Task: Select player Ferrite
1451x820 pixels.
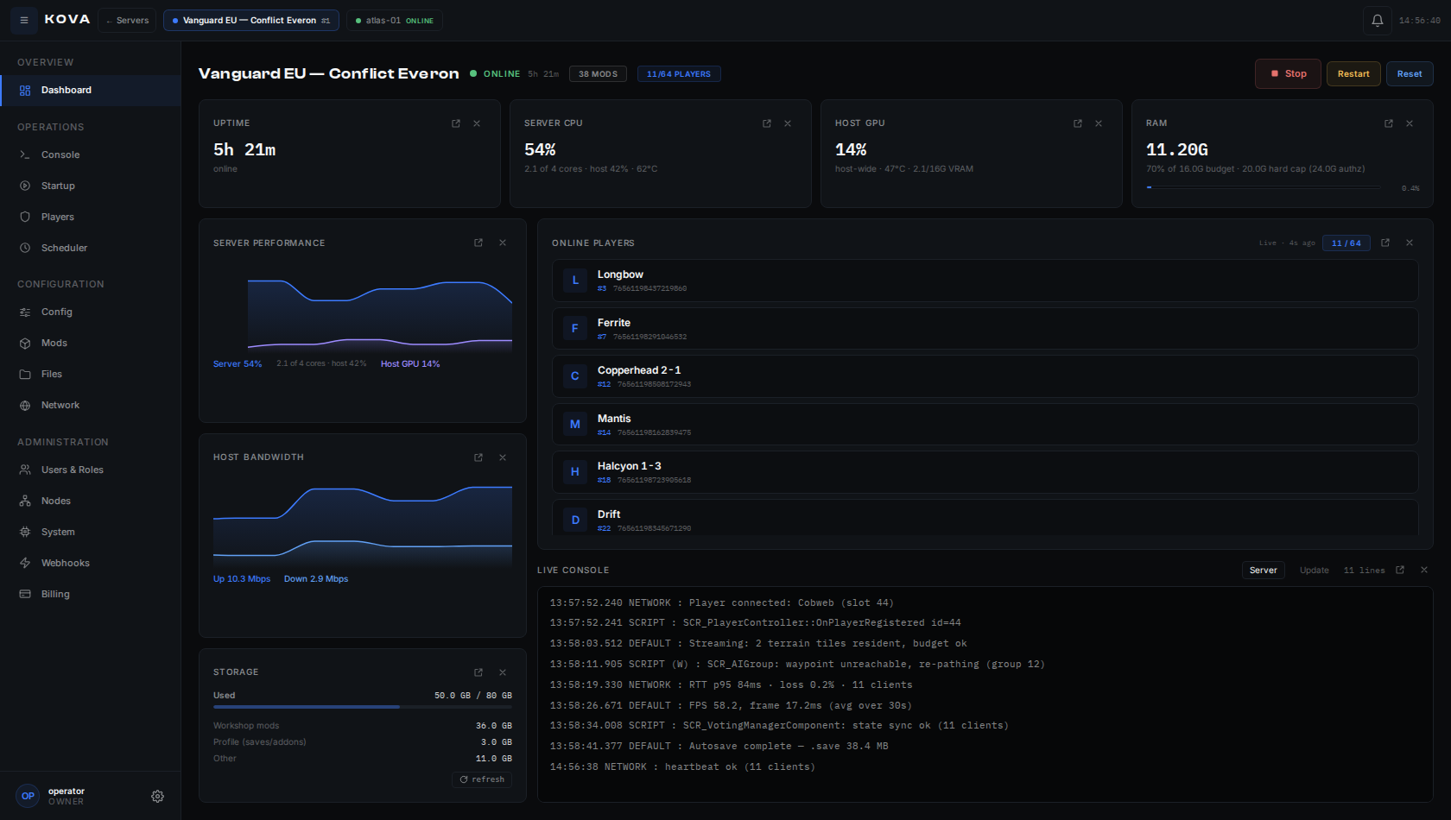Action: [985, 329]
